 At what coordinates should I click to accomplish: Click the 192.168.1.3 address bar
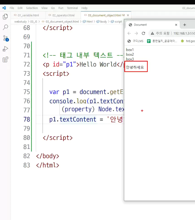click(x=184, y=33)
